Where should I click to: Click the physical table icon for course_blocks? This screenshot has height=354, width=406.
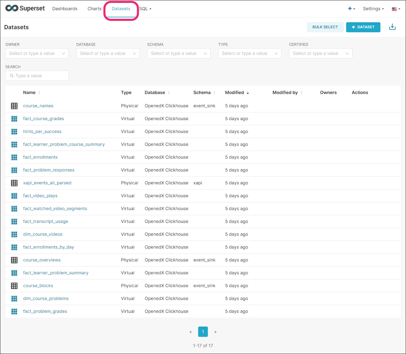(14, 286)
